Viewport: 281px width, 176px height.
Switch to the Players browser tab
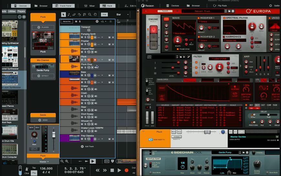pos(21,11)
